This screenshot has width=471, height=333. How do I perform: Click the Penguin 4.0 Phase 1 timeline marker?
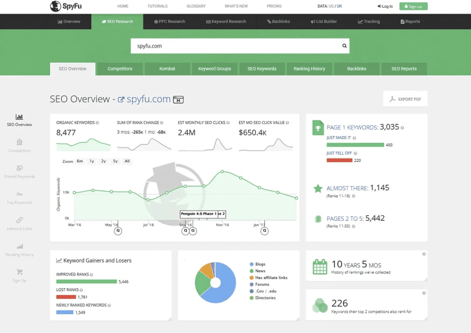[x=198, y=214]
